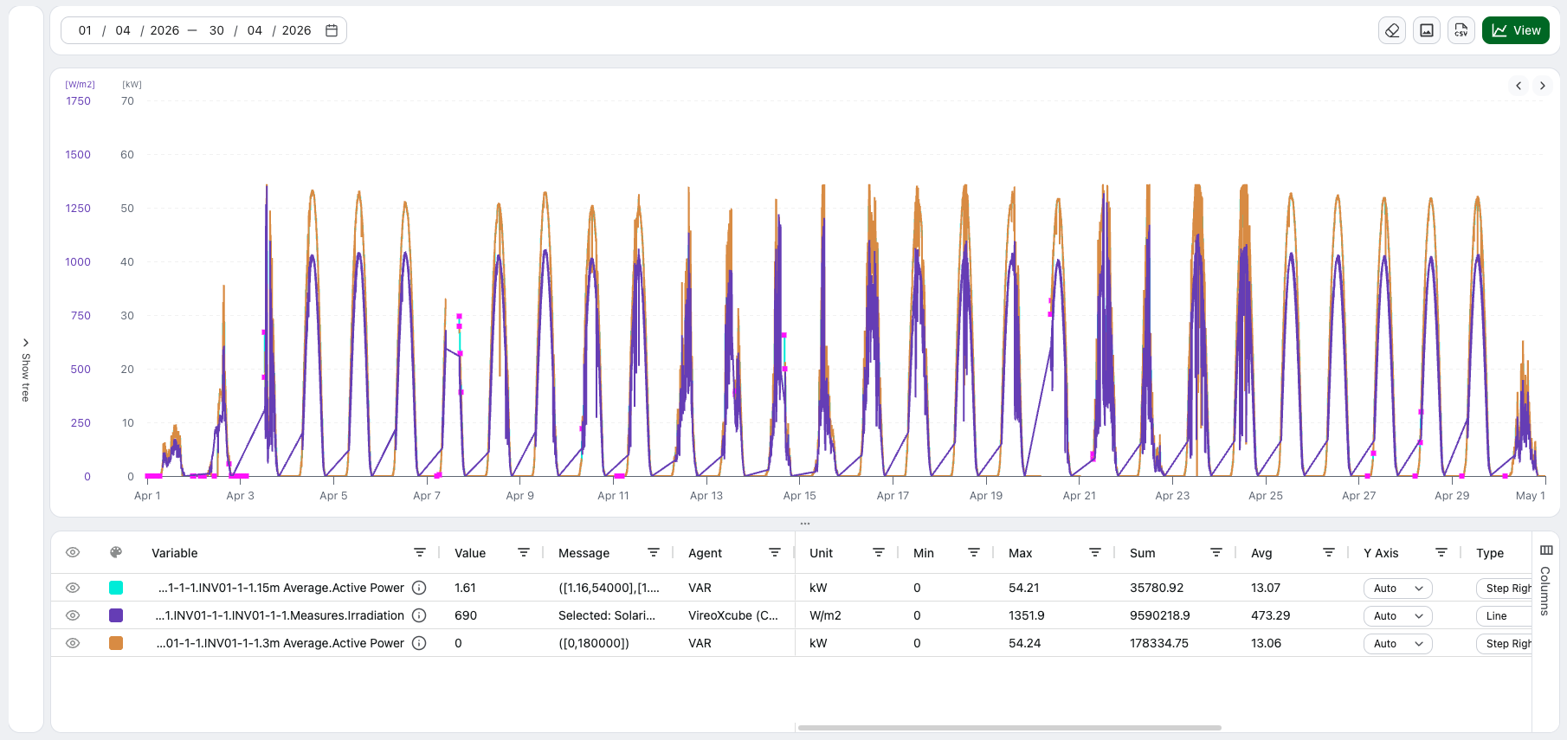
Task: Click the purple Irradiation color swatch
Action: (116, 615)
